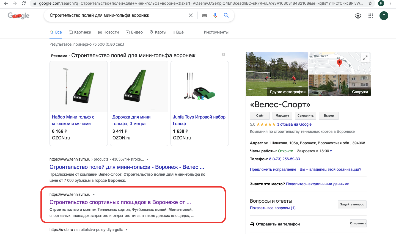Click the Маршрут directions button
Image resolution: width=396 pixels, height=234 pixels.
point(282,115)
